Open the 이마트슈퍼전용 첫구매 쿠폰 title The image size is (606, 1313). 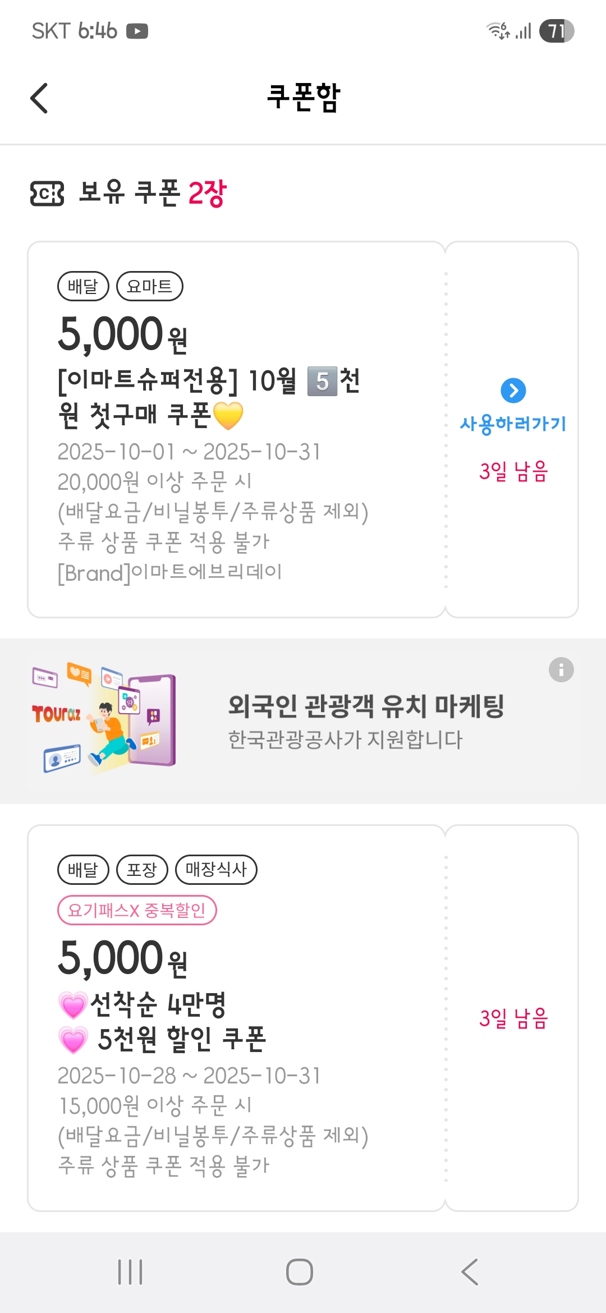point(209,397)
